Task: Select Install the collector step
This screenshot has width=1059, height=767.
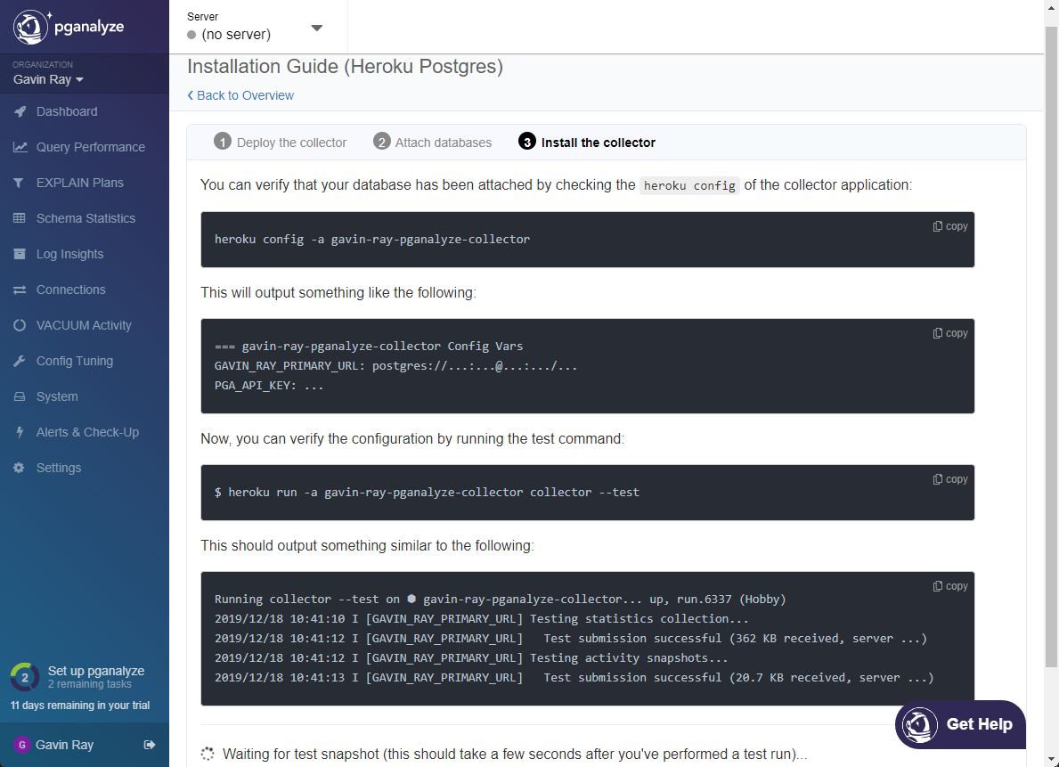Action: [x=587, y=143]
